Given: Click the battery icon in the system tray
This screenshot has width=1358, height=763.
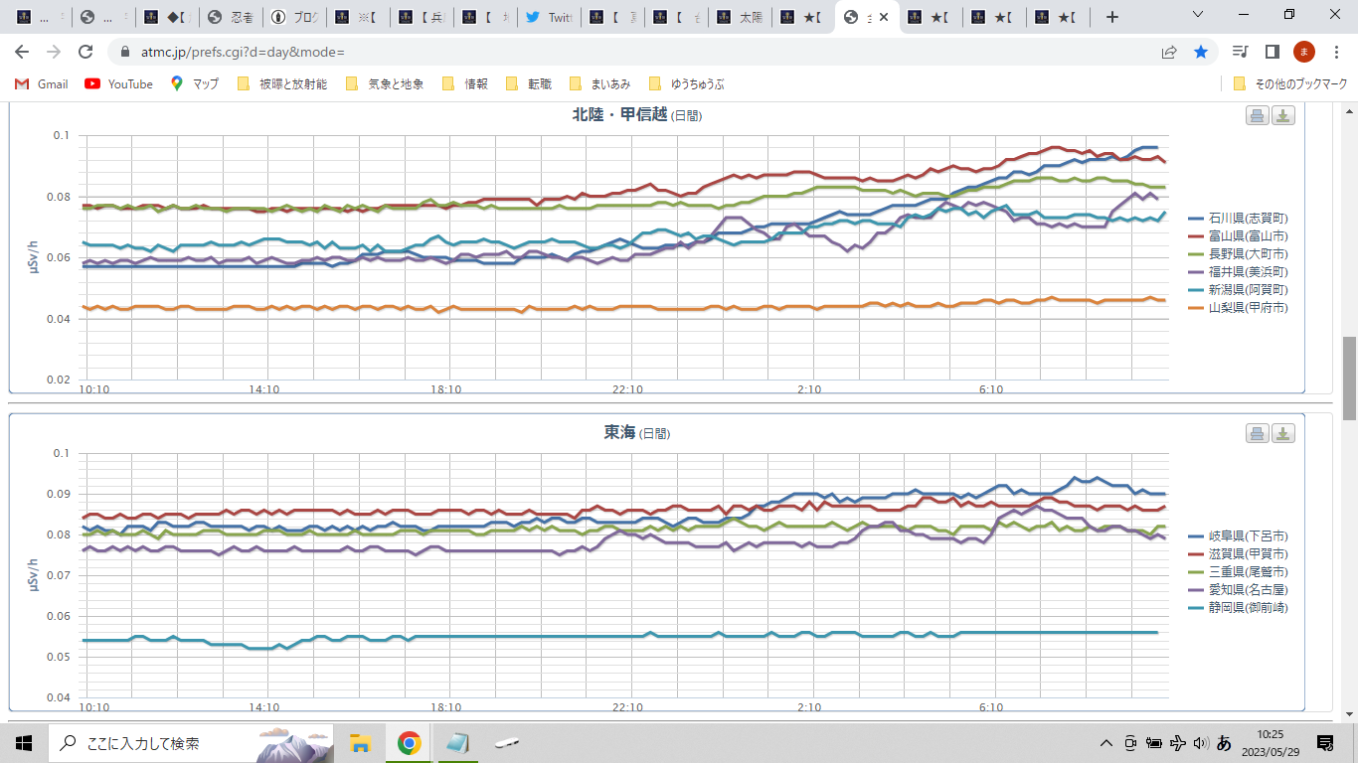Looking at the screenshot, I should click(x=1154, y=742).
